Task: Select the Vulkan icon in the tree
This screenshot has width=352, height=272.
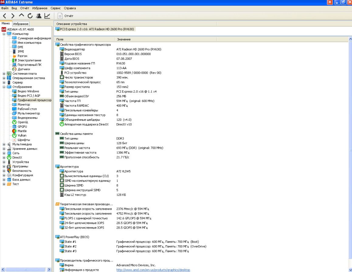Action: click(x=14, y=135)
